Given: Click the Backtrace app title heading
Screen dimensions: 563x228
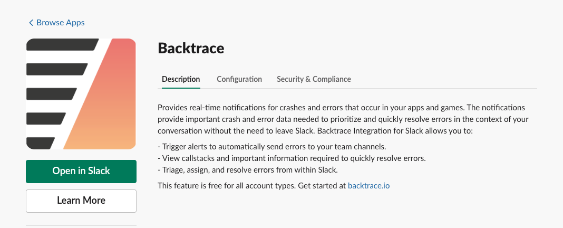Looking at the screenshot, I should [191, 48].
